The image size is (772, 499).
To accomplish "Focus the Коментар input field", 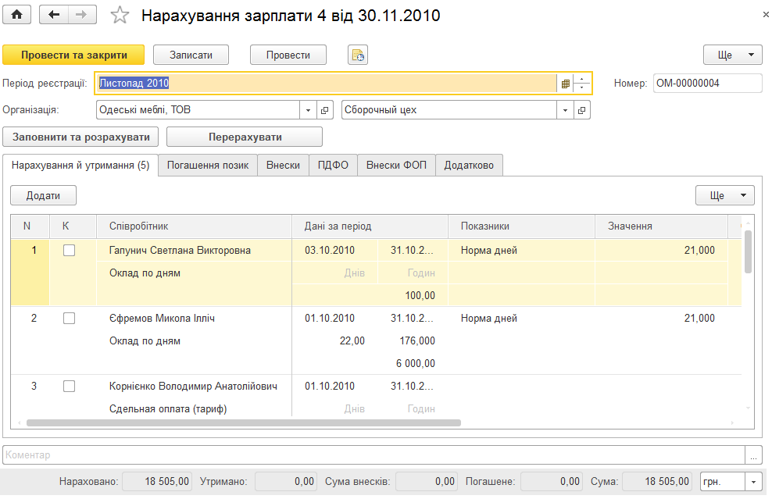I will 374,455.
